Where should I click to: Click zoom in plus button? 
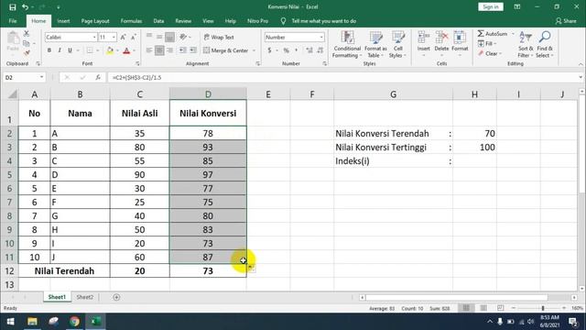click(x=564, y=308)
